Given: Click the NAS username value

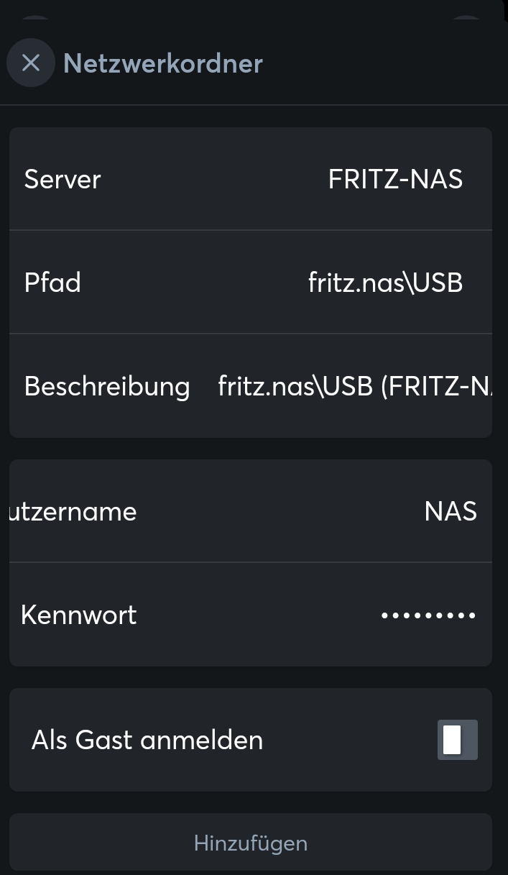Looking at the screenshot, I should point(451,511).
